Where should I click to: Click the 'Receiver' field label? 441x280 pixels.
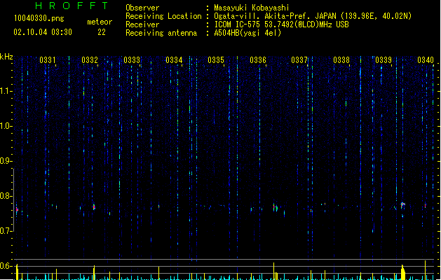tap(142, 24)
